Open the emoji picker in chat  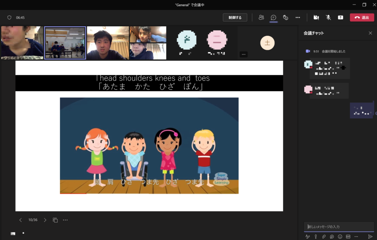point(340,237)
